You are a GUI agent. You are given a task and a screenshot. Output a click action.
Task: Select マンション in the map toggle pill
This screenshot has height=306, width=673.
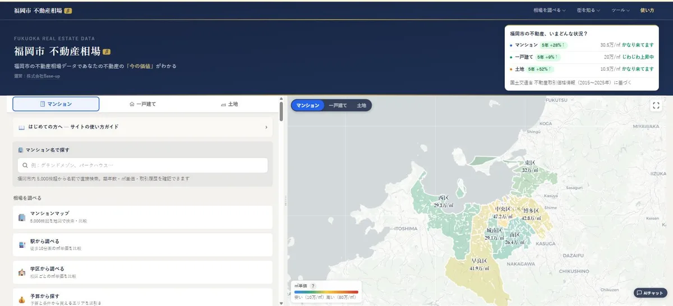(x=307, y=105)
